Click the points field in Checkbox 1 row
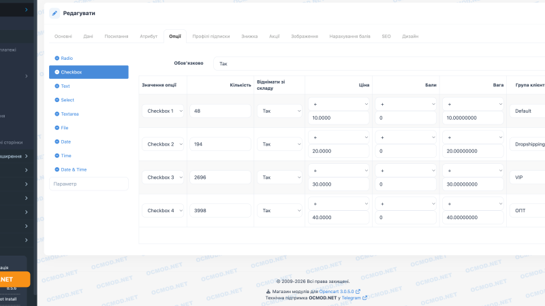The height and width of the screenshot is (306, 545). tap(405, 118)
